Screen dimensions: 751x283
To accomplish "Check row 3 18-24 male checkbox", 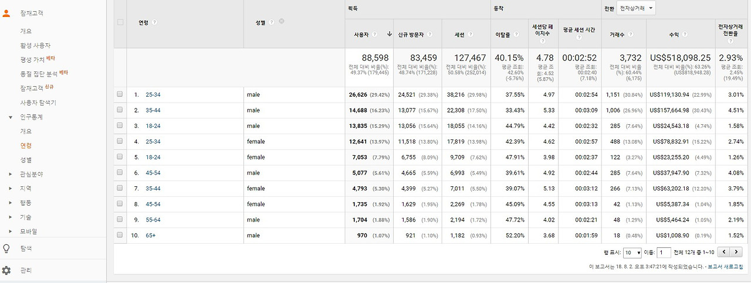I will coord(120,125).
